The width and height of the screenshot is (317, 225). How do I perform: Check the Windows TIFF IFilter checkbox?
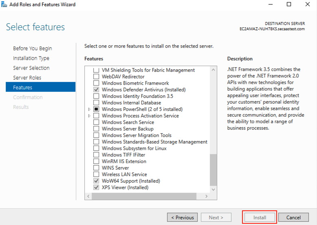[96, 154]
